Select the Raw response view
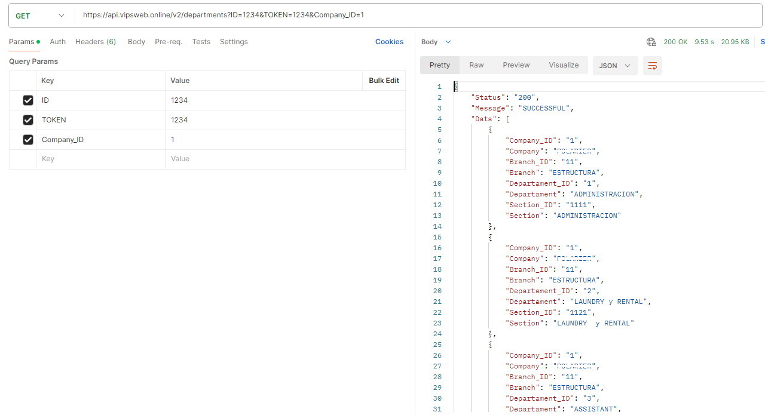 (476, 65)
